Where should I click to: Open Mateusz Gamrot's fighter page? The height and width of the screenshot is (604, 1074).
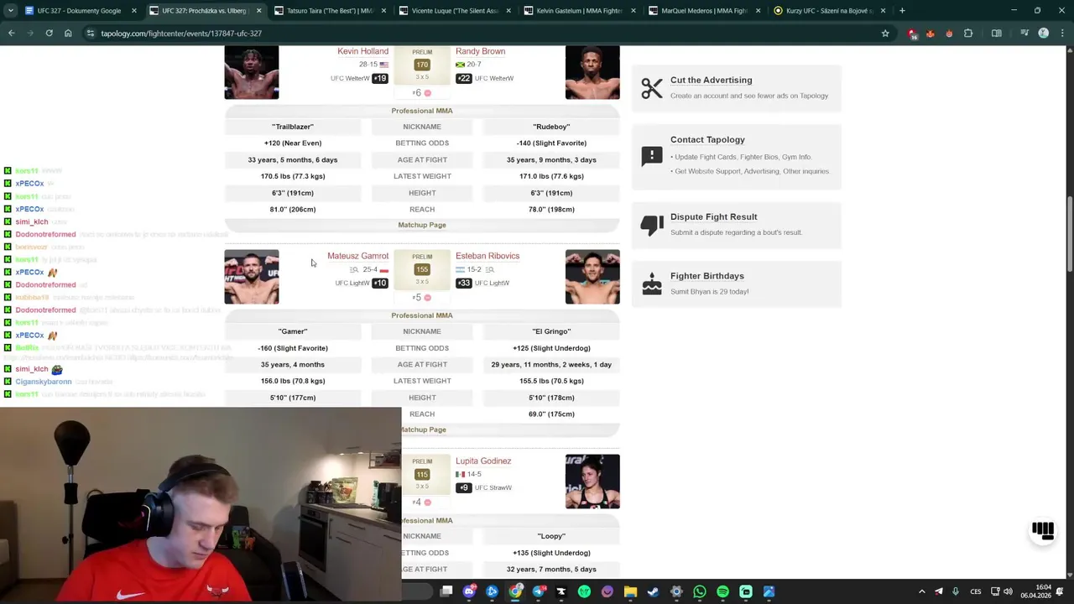click(x=357, y=256)
